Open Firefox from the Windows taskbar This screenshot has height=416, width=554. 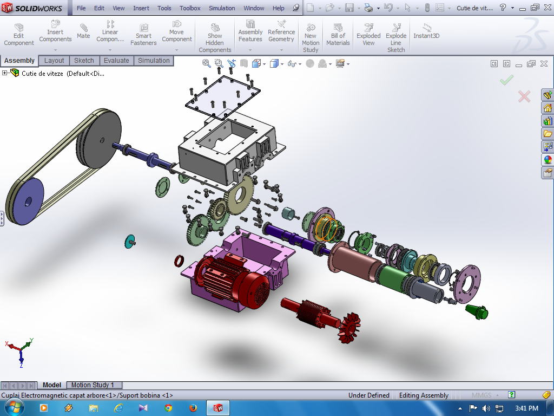[193, 408]
